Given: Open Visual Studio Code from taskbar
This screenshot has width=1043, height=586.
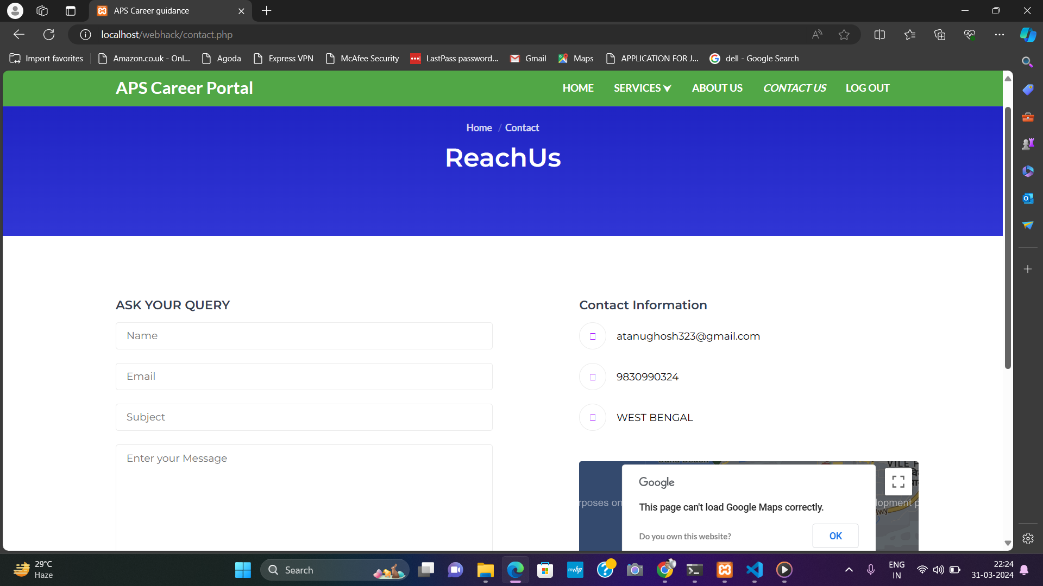Looking at the screenshot, I should pos(754,570).
